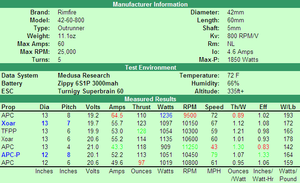Click the Th/W column header
The height and width of the screenshot is (183, 300).
click(x=238, y=107)
